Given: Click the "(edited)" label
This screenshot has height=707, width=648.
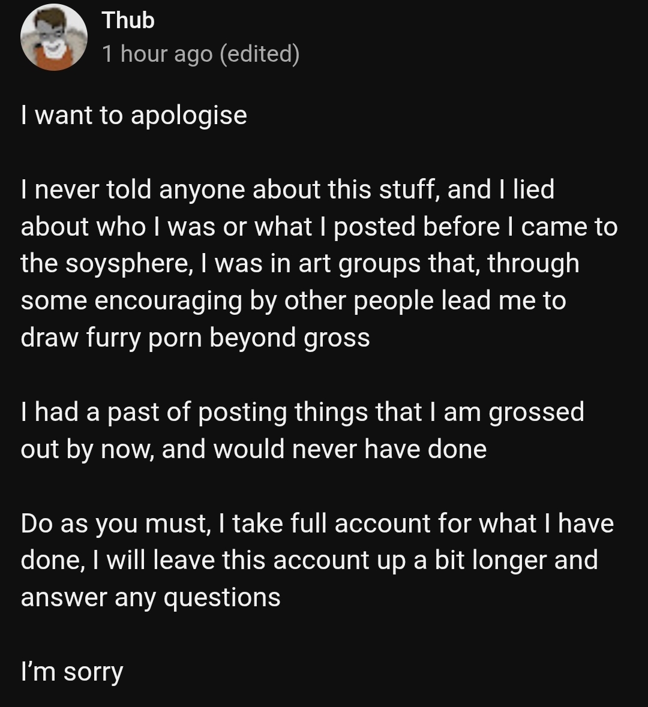Looking at the screenshot, I should pos(260,54).
